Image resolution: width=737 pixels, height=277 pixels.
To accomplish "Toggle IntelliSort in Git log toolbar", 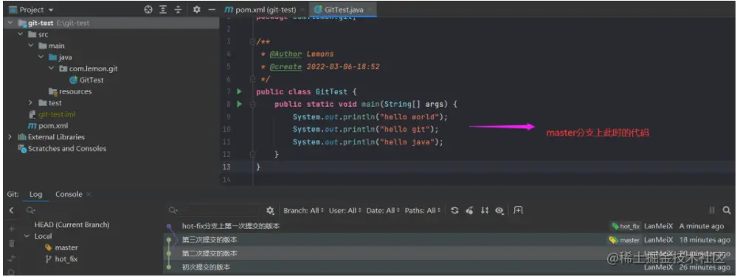I will [485, 211].
